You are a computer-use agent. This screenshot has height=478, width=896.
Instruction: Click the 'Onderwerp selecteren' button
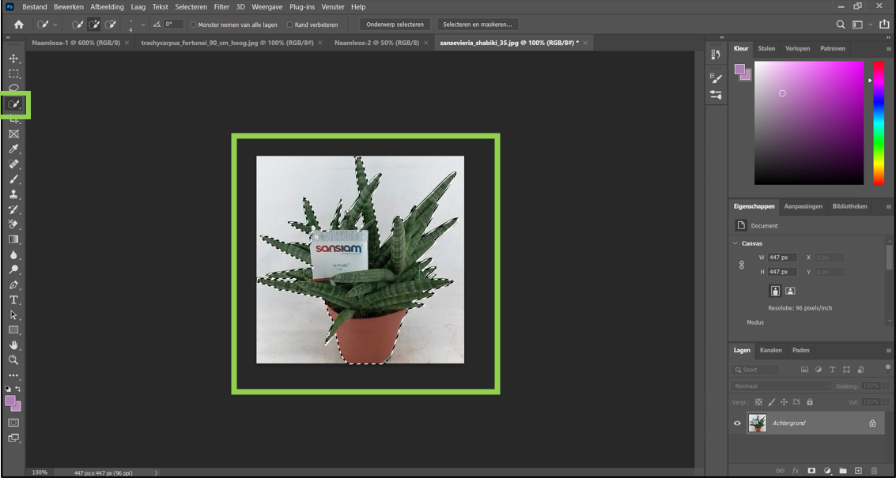pos(395,24)
